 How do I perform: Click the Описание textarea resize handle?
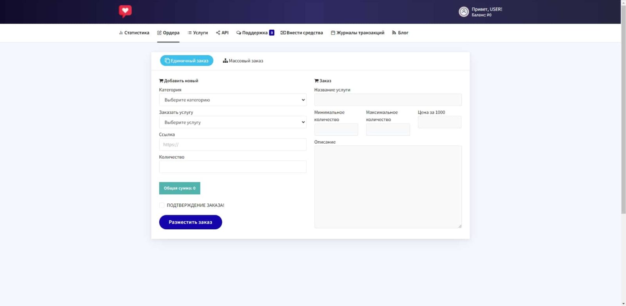click(460, 226)
